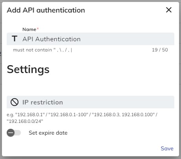The image size is (181, 159).
Task: Click the must not contain hint text
Action: tap(42, 50)
